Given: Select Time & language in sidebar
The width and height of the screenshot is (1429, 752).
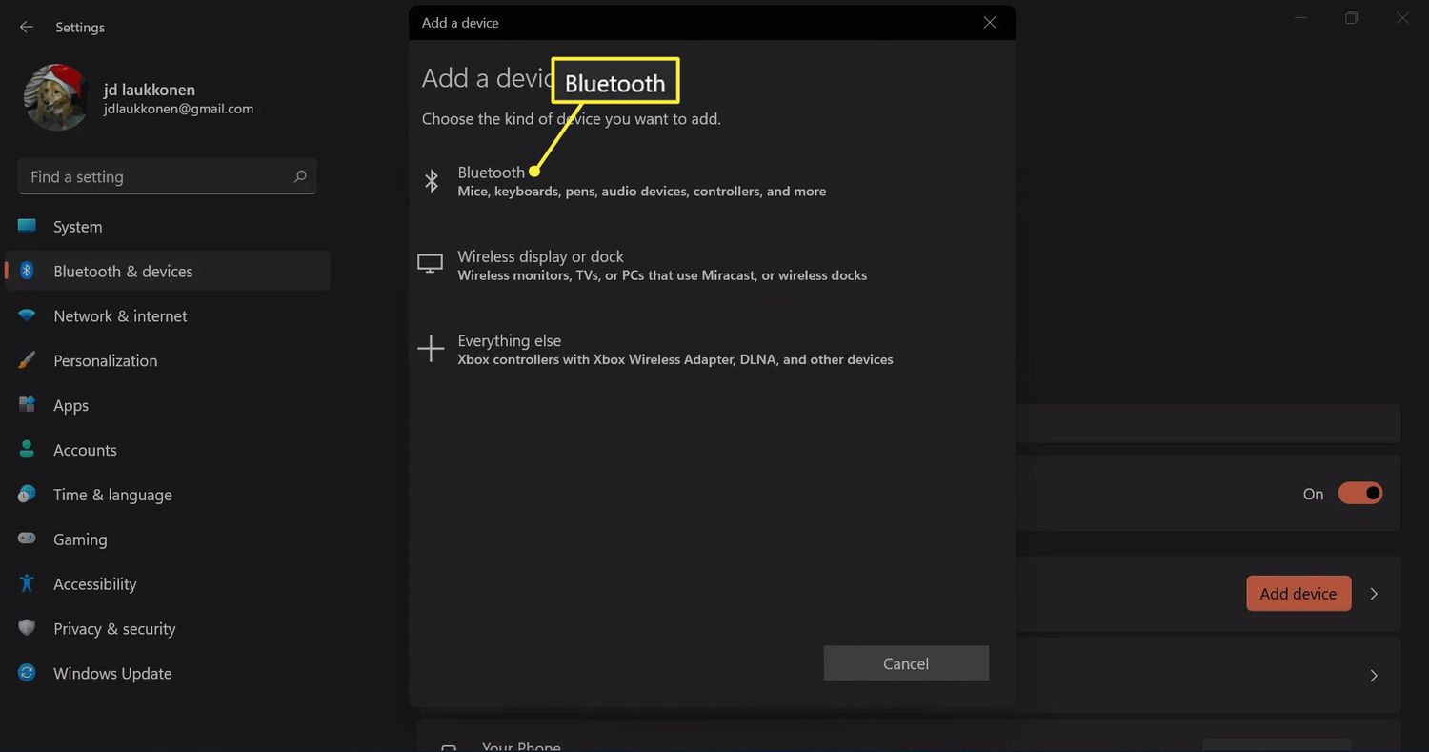Looking at the screenshot, I should click(x=112, y=495).
